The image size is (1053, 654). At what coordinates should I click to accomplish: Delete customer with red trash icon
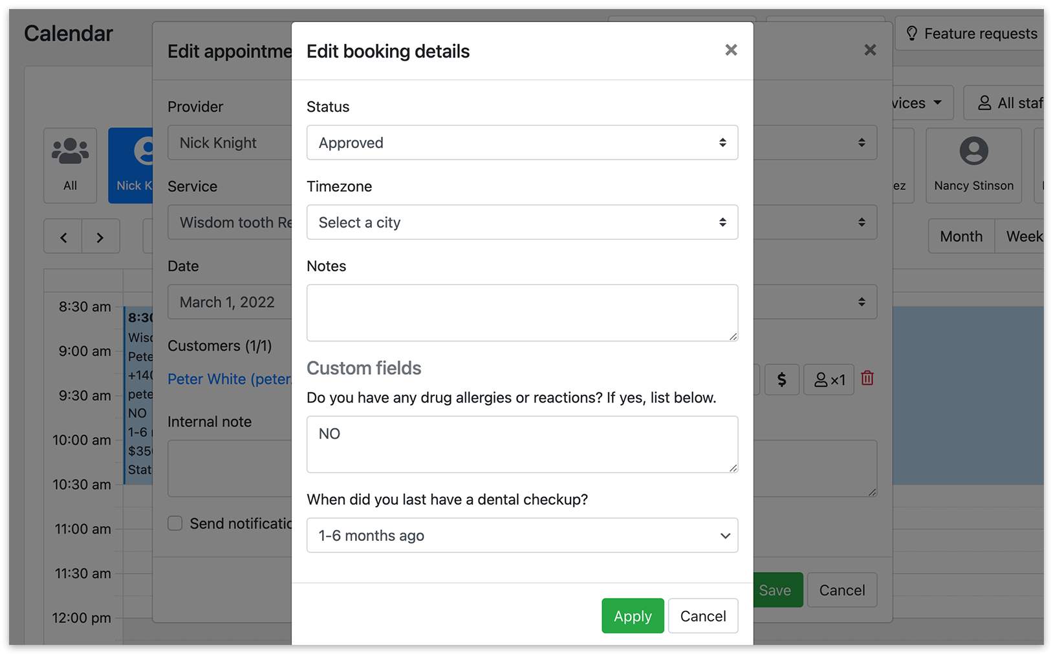(867, 378)
